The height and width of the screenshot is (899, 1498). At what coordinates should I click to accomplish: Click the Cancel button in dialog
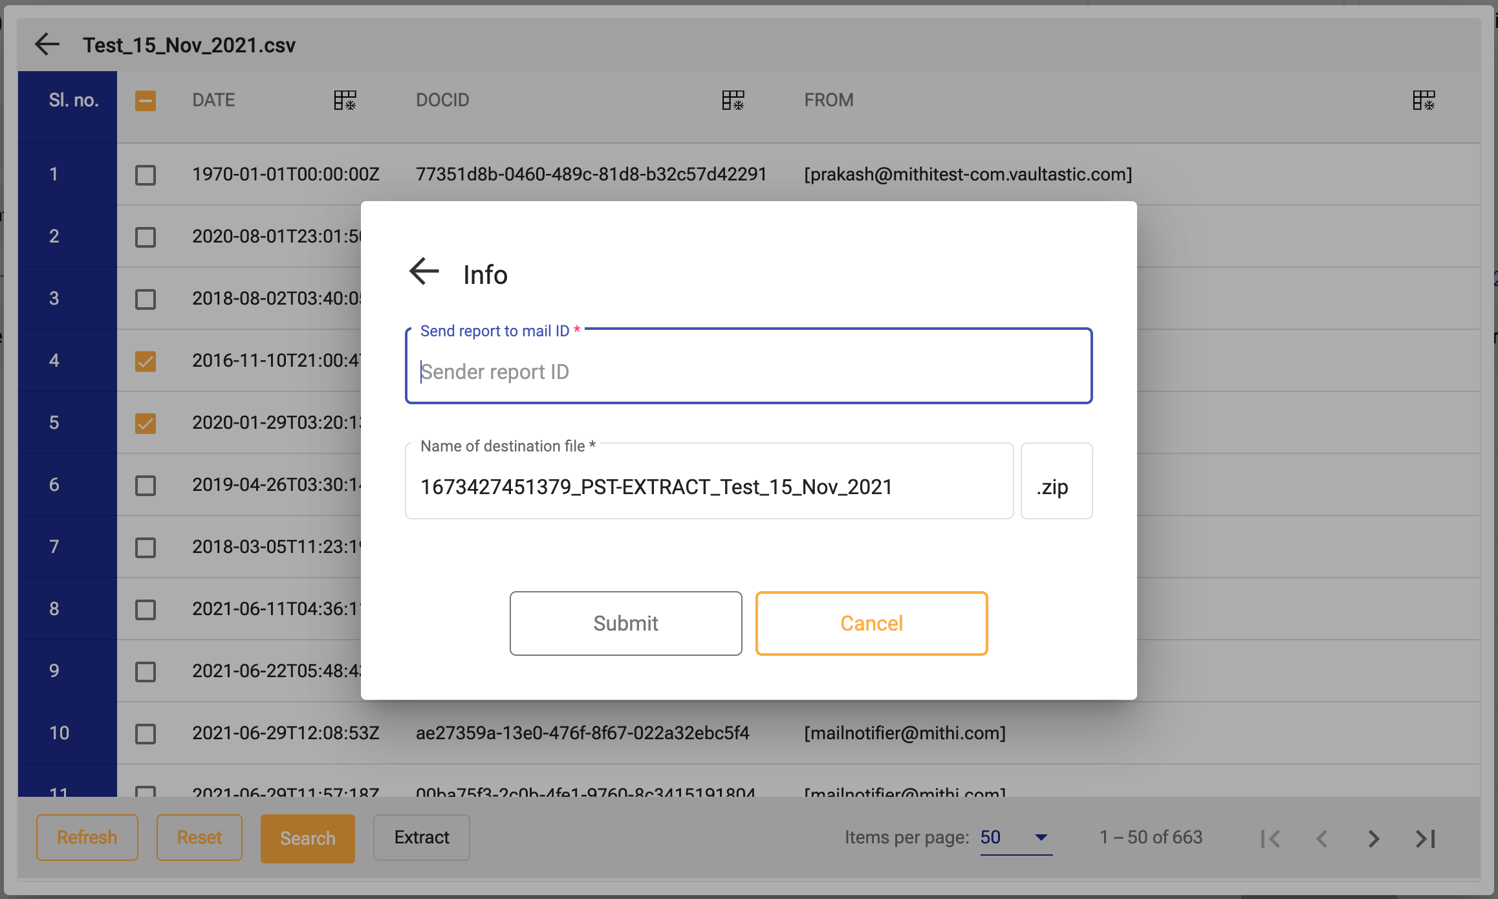(871, 623)
